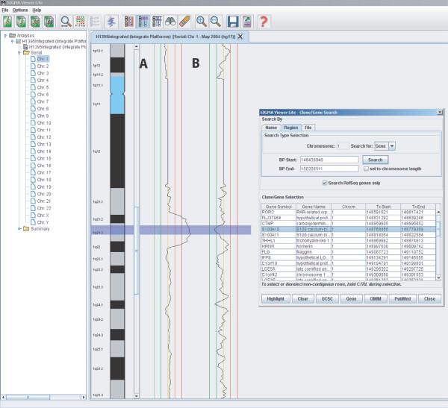Click the OMIM button
This screenshot has height=408, width=448.
(x=376, y=298)
